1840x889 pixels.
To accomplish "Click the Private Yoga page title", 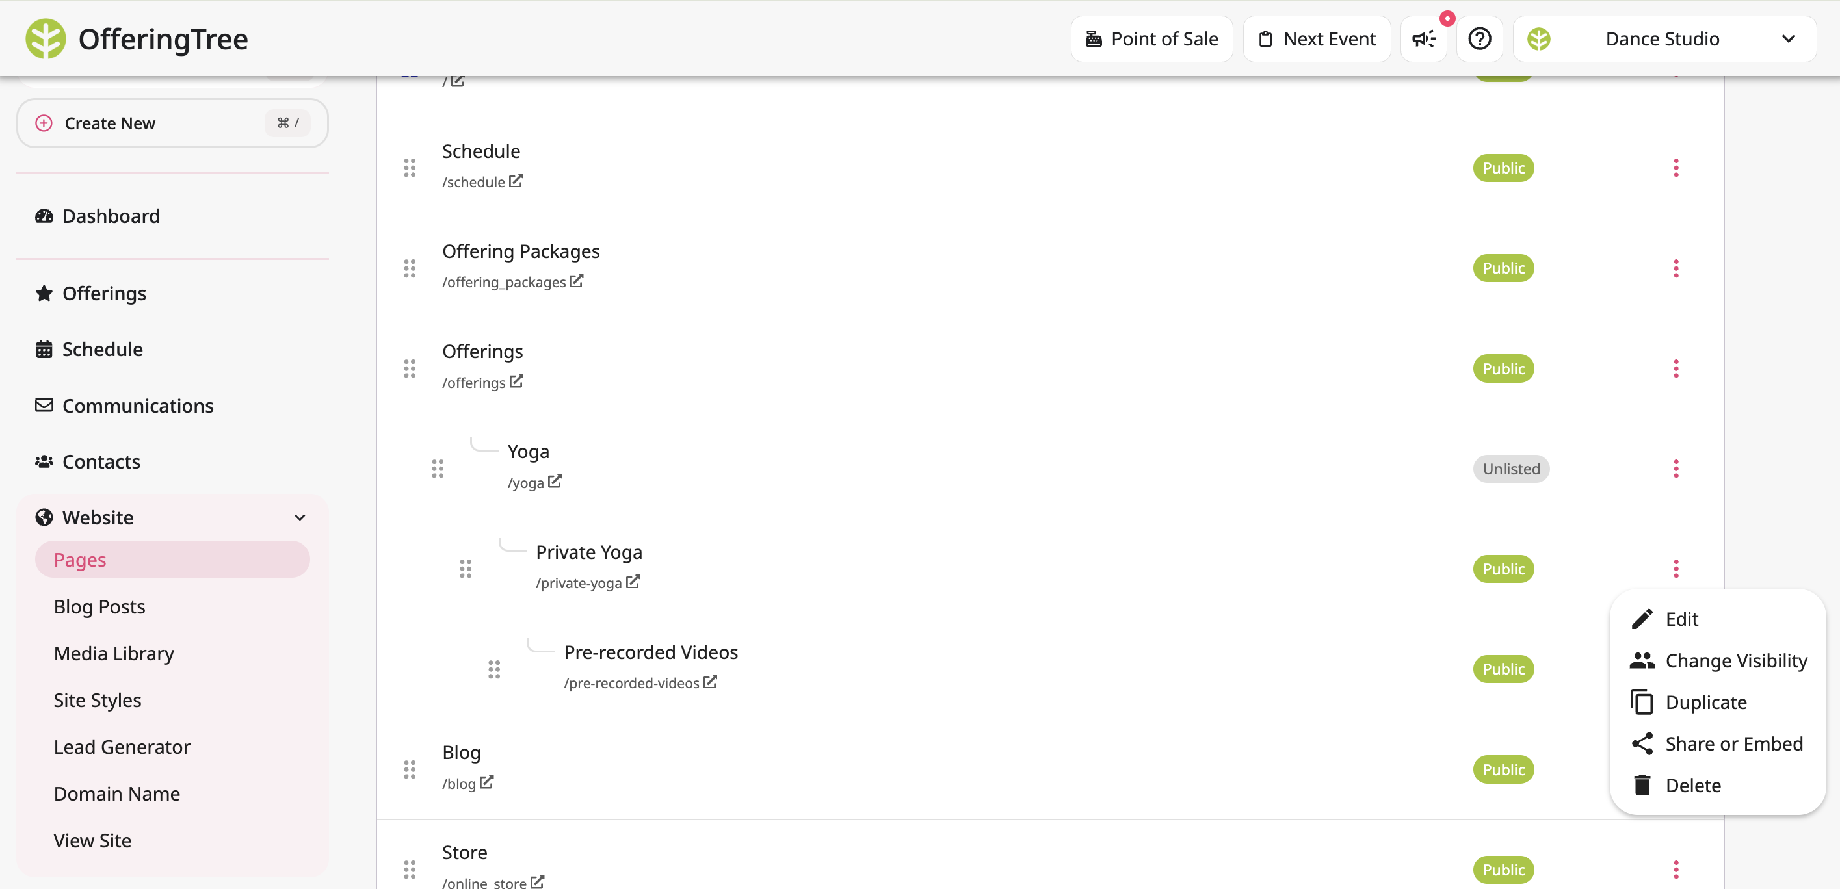I will pos(588,552).
